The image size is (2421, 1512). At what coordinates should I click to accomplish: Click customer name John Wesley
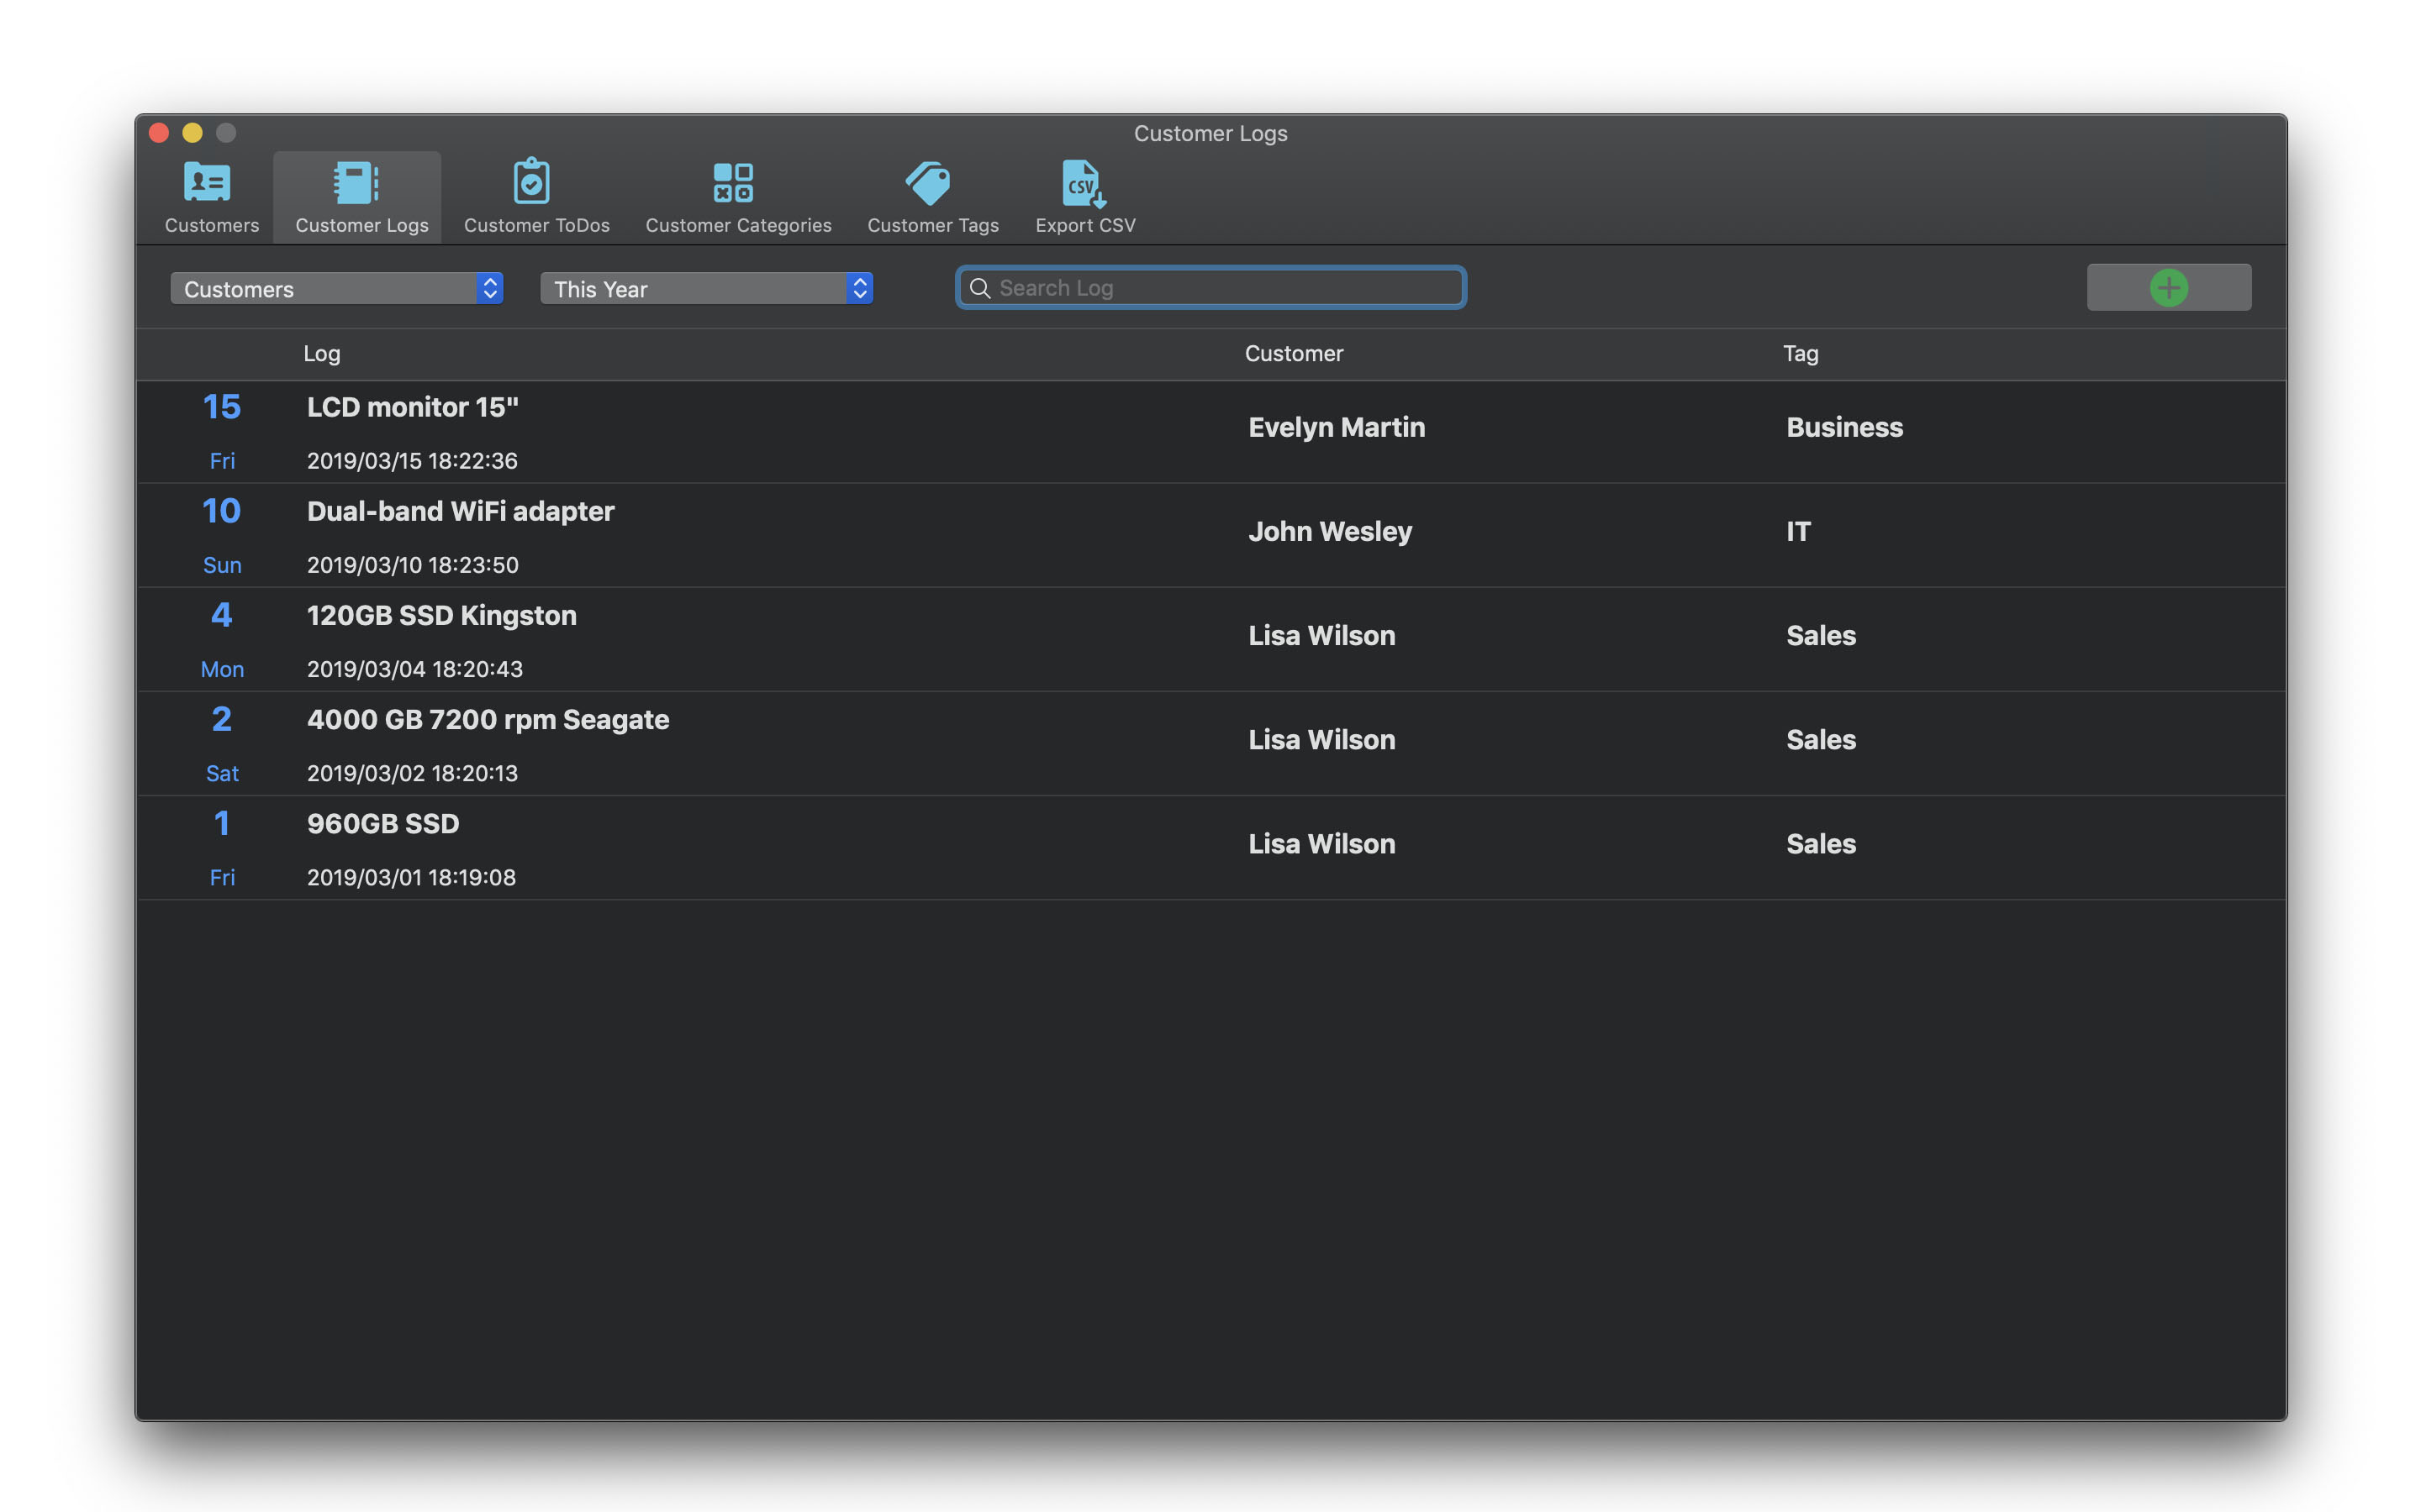click(x=1331, y=532)
